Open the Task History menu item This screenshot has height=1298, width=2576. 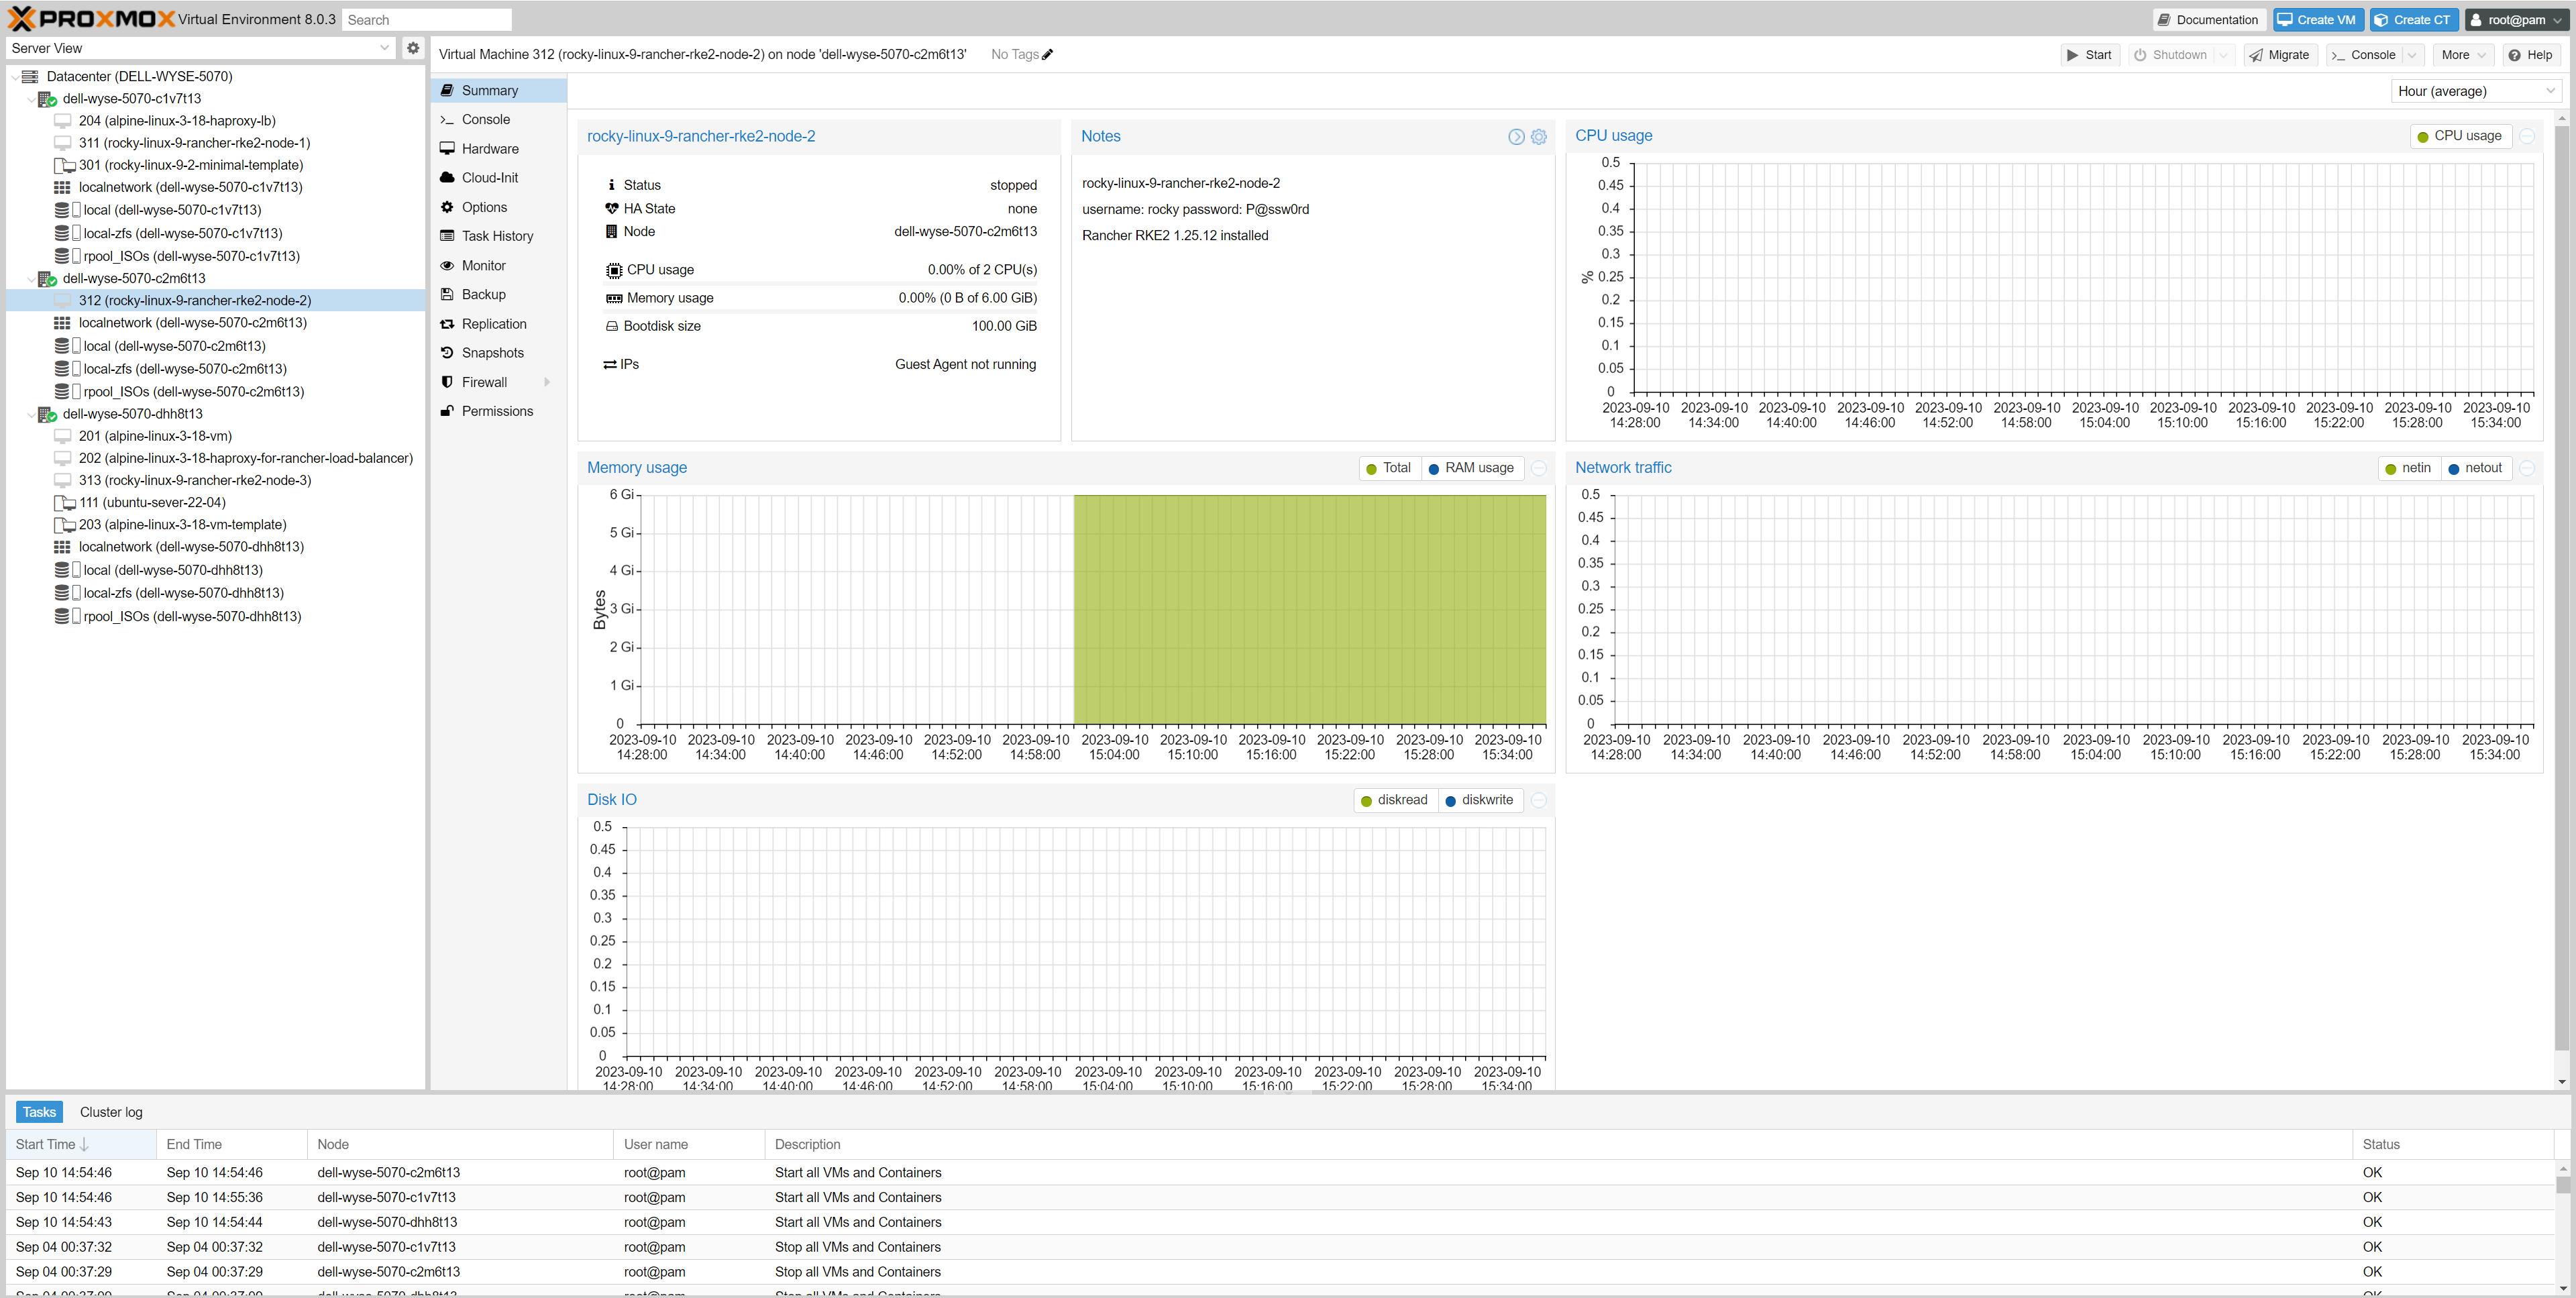497,236
